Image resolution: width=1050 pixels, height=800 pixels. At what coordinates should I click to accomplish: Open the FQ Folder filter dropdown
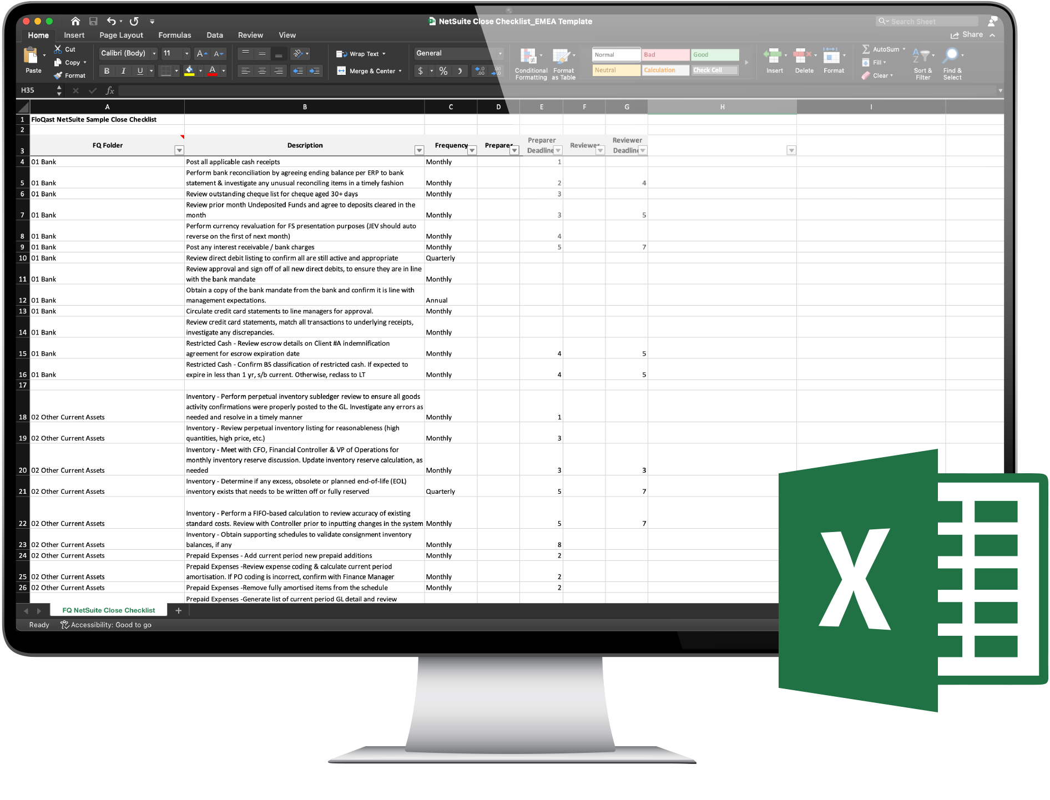point(179,150)
